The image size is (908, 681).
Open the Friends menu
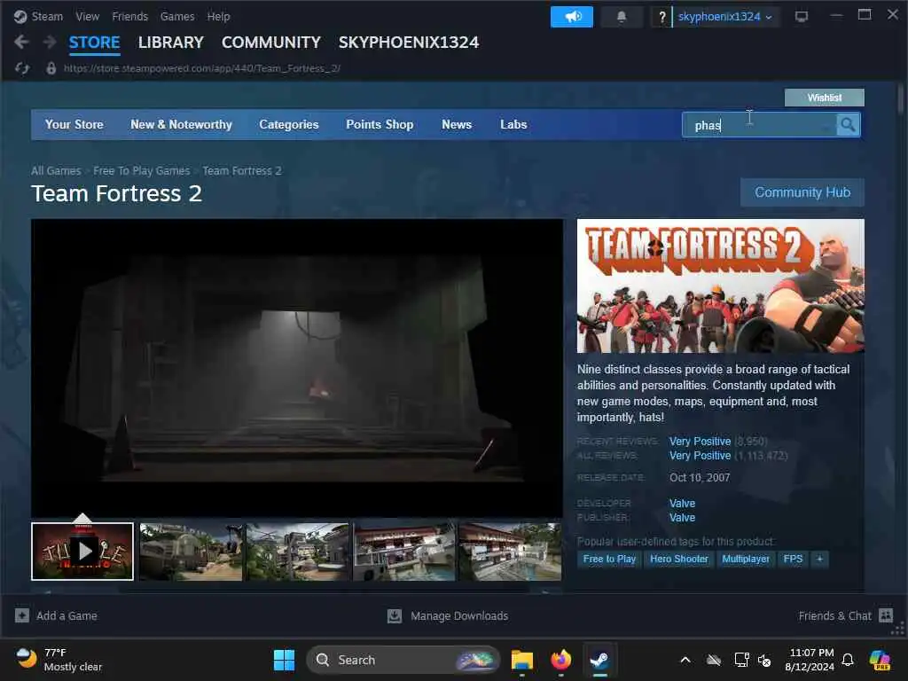click(129, 16)
